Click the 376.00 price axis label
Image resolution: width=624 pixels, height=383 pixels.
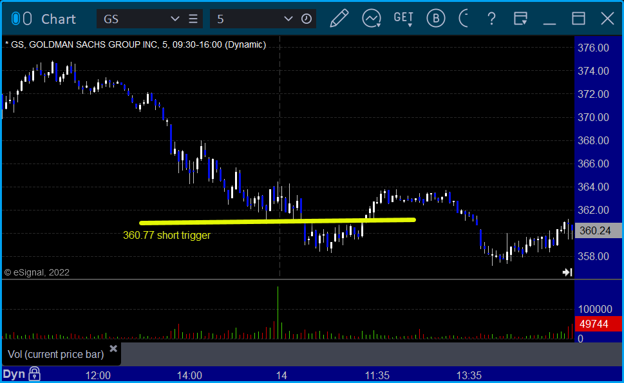[x=593, y=48]
